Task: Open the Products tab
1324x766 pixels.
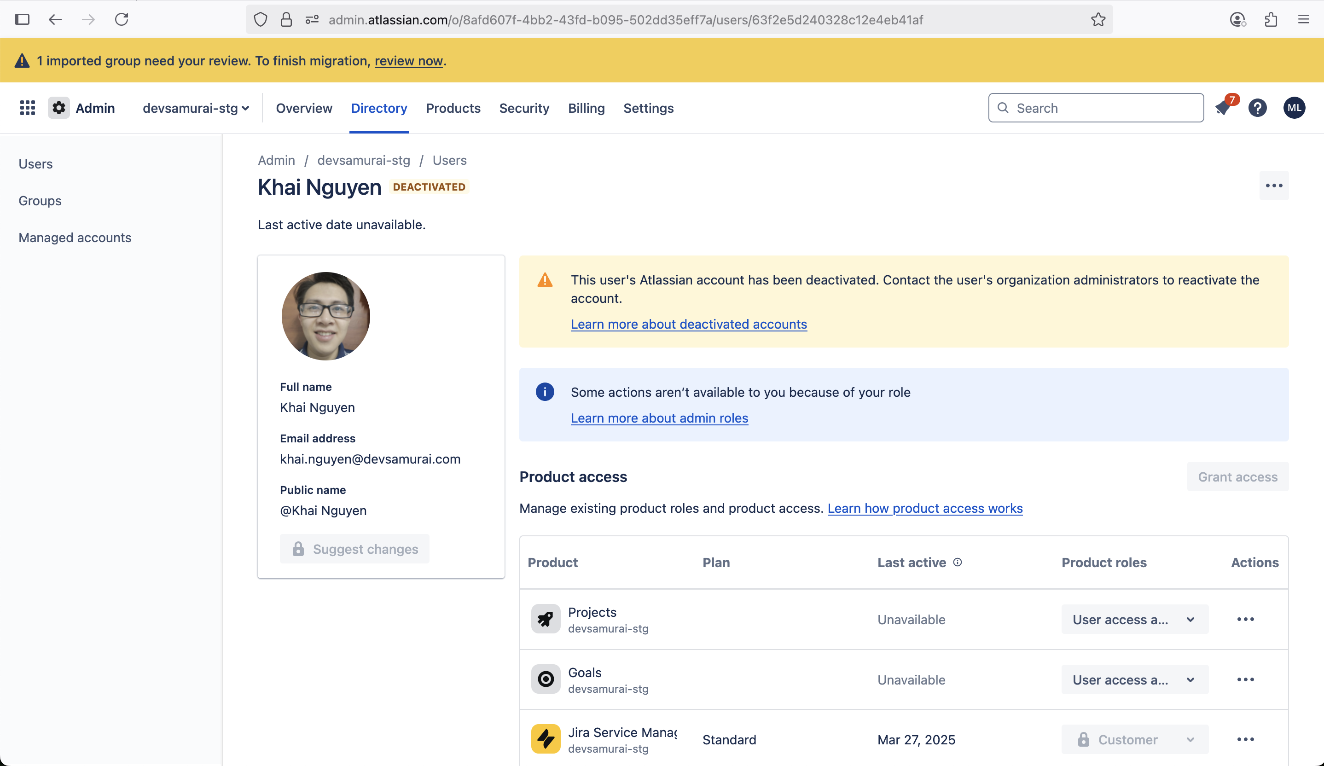Action: point(453,108)
